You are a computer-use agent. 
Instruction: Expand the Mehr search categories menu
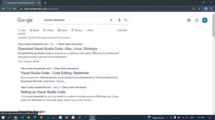click(x=90, y=30)
